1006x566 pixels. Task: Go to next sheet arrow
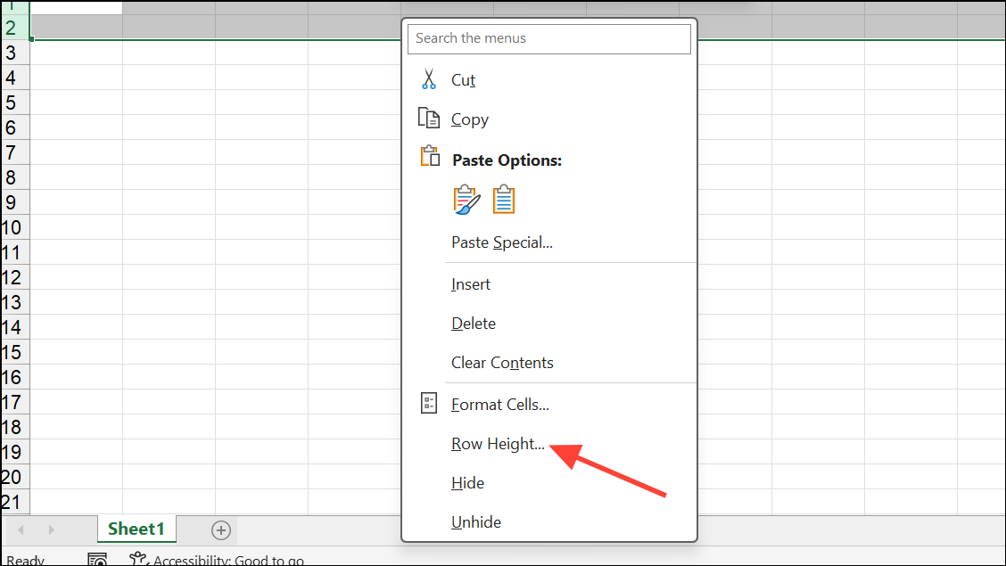[x=52, y=530]
